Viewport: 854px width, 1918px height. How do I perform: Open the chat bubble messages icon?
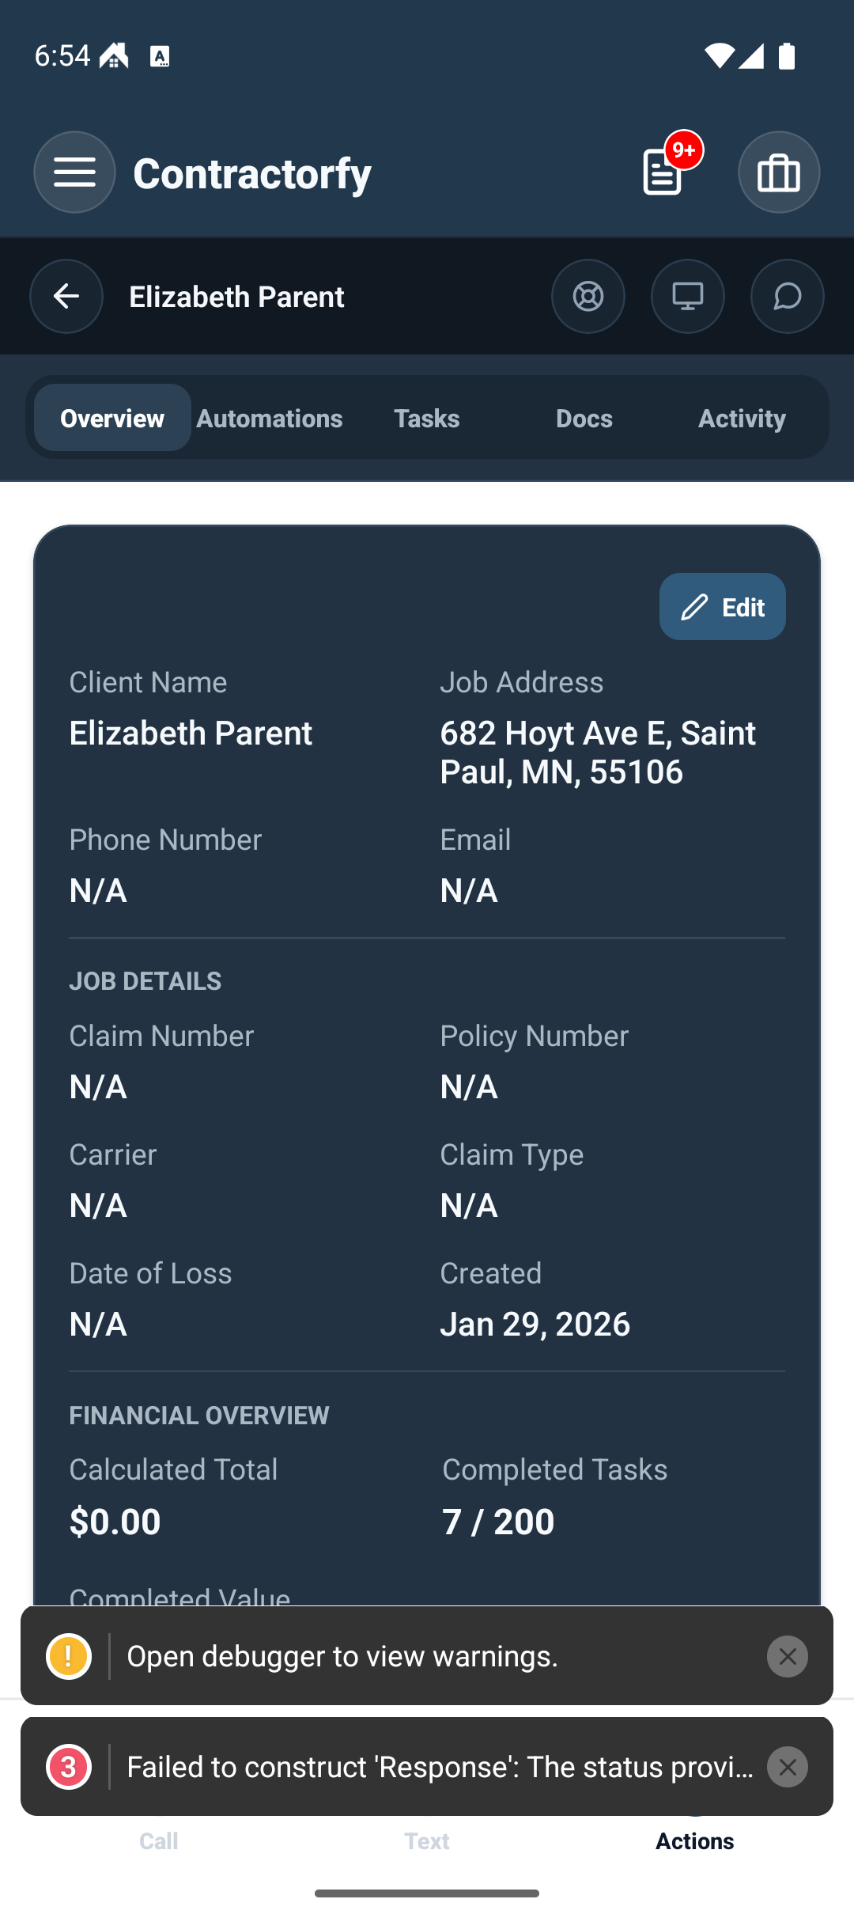tap(788, 297)
